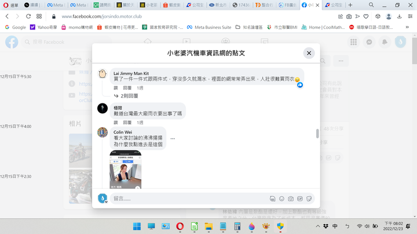
Task: Open Opera easy setup menu
Action: (410, 16)
